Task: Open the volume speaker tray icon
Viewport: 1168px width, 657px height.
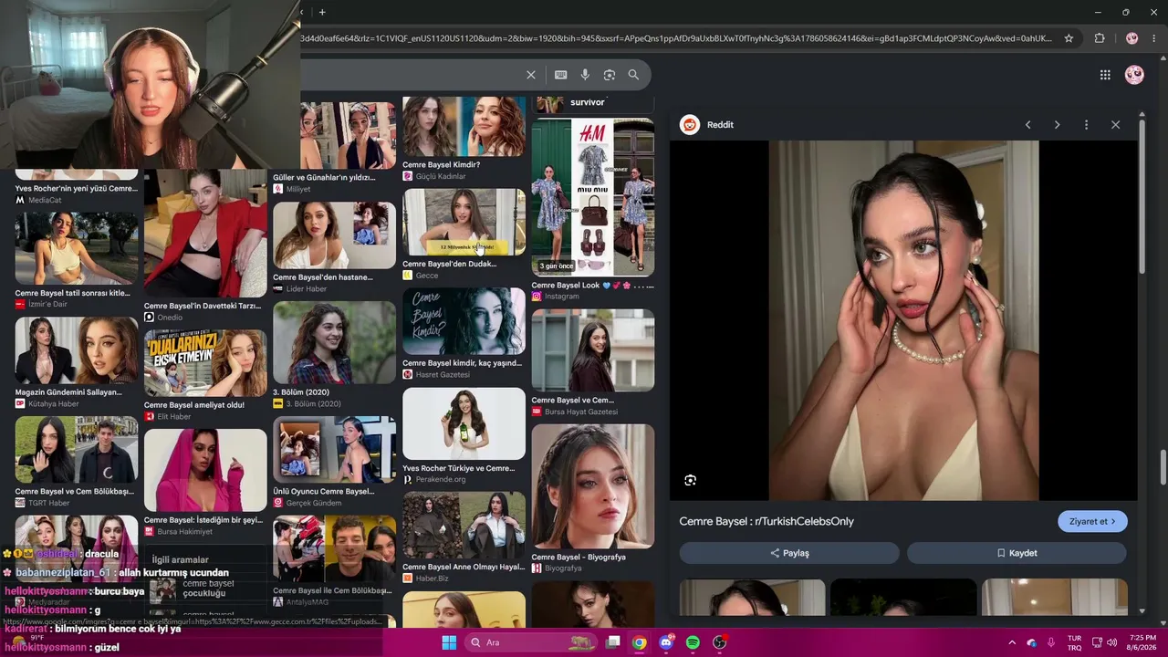Action: (1111, 642)
